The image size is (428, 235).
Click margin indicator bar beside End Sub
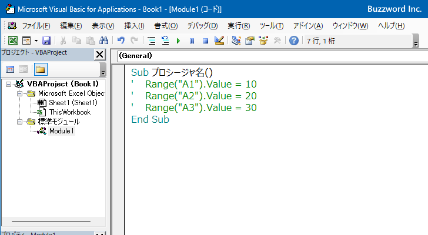(x=118, y=119)
